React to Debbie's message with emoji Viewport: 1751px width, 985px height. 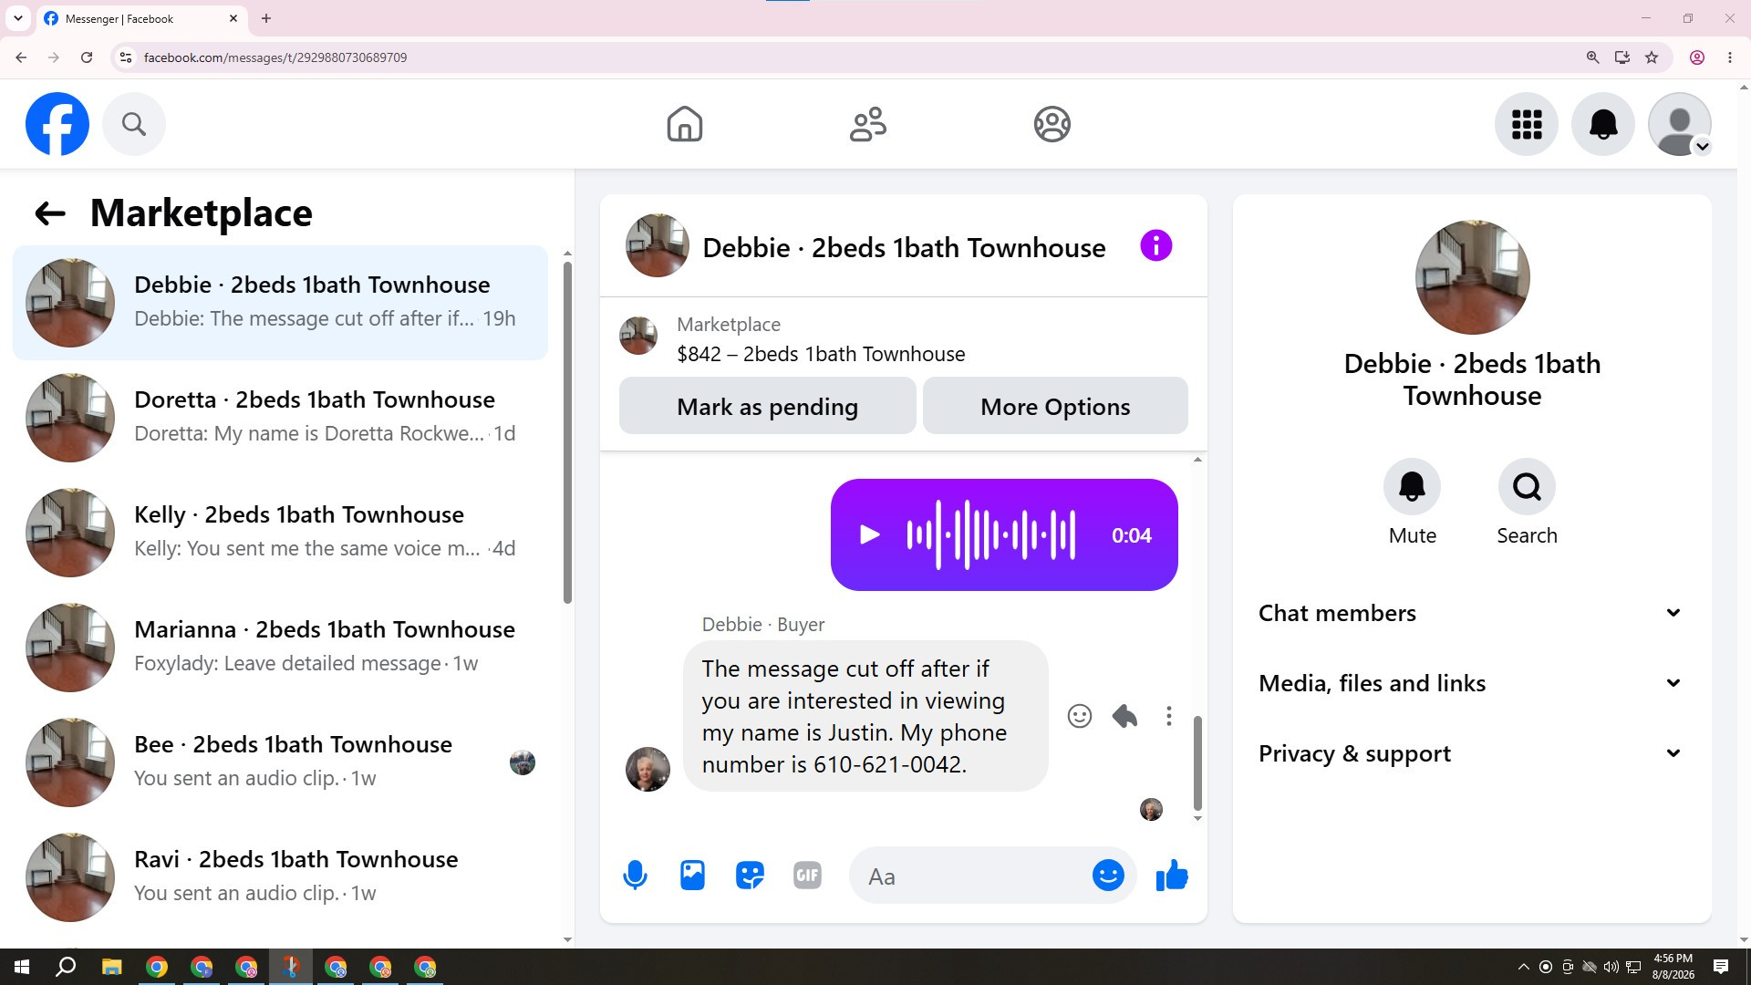(x=1080, y=716)
